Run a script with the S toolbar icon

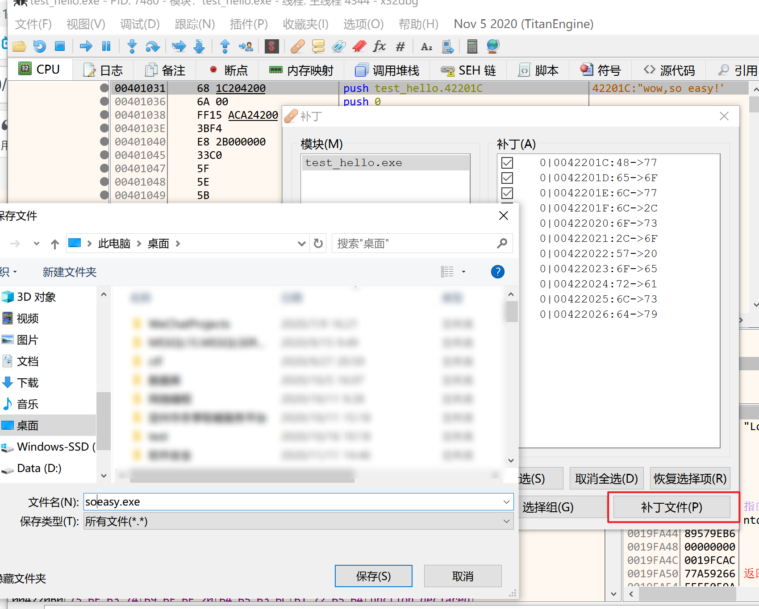(272, 46)
